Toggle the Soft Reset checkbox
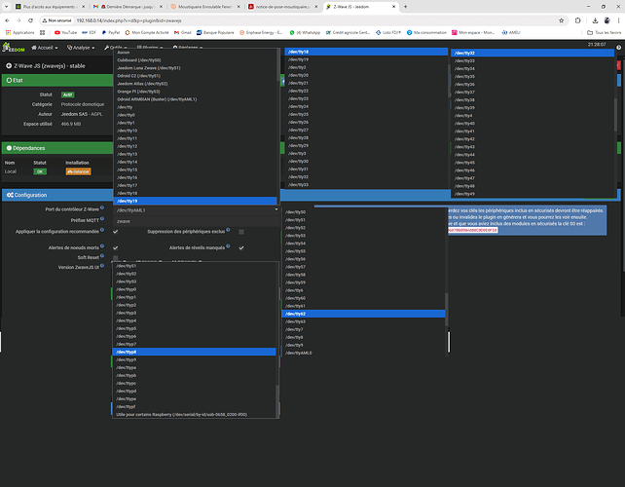 click(x=116, y=258)
